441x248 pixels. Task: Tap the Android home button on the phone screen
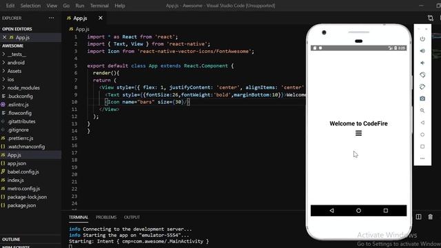coord(358,211)
